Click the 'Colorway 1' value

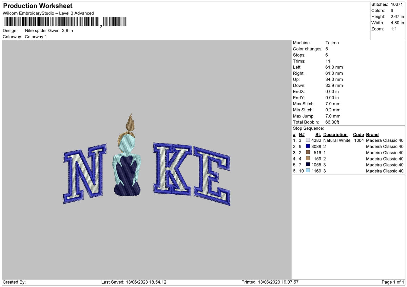pyautogui.click(x=36, y=37)
